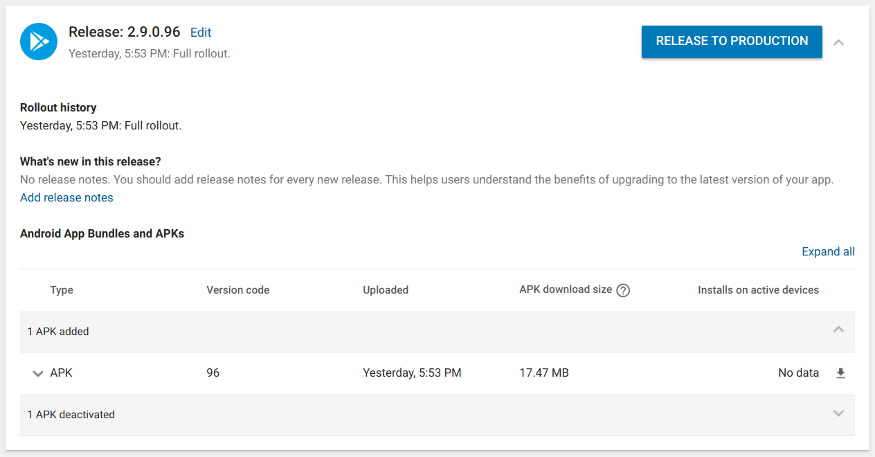This screenshot has width=875, height=457.
Task: Click the APK download size header
Action: (x=566, y=289)
